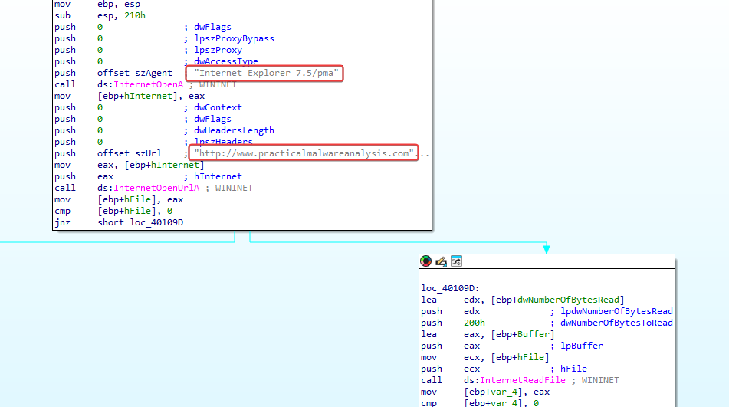Click the 'dwAccessType' comment
Image resolution: width=729 pixels, height=407 pixels.
226,61
